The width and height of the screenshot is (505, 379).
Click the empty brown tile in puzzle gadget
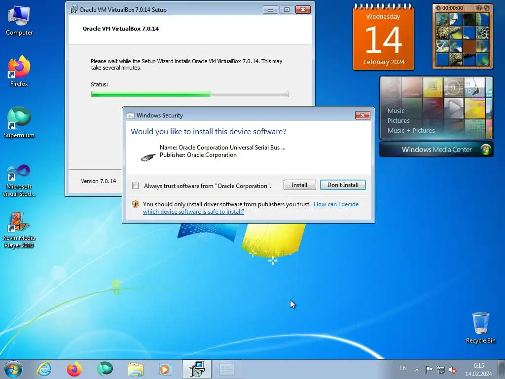coord(469,45)
